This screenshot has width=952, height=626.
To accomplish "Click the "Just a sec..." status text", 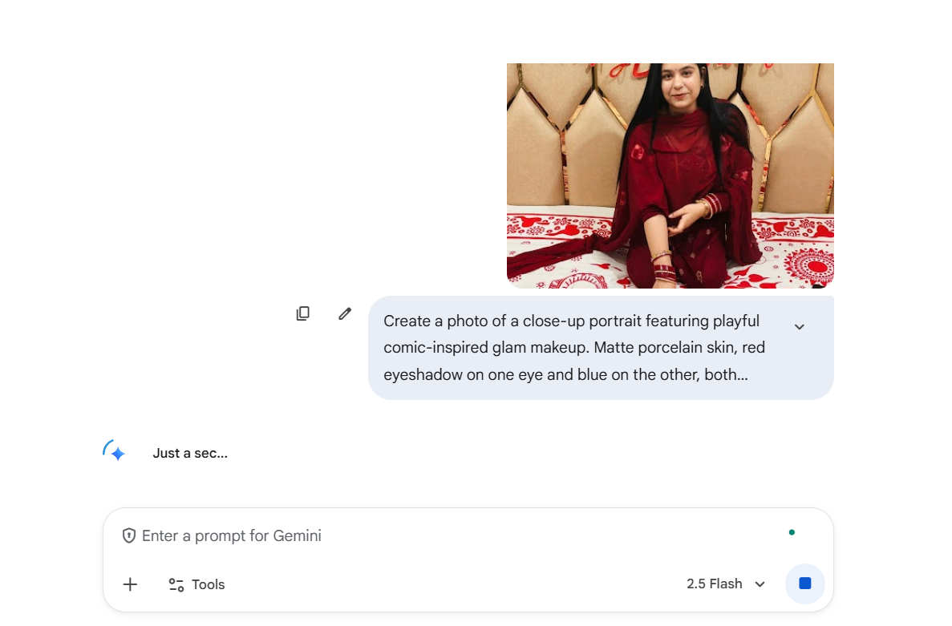I will (190, 453).
